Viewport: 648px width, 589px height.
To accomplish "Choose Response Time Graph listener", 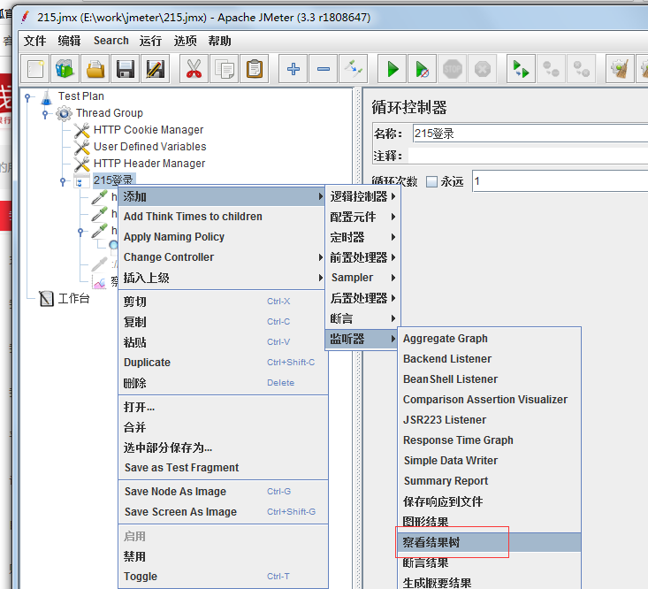I will pyautogui.click(x=489, y=440).
